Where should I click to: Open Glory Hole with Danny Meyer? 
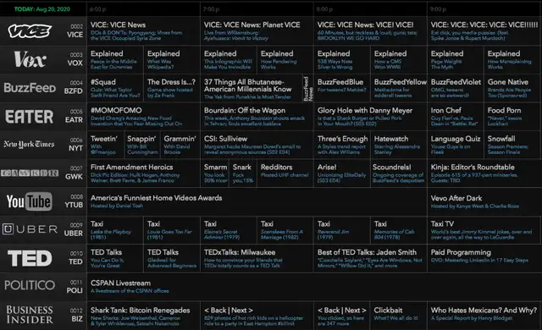coord(370,116)
